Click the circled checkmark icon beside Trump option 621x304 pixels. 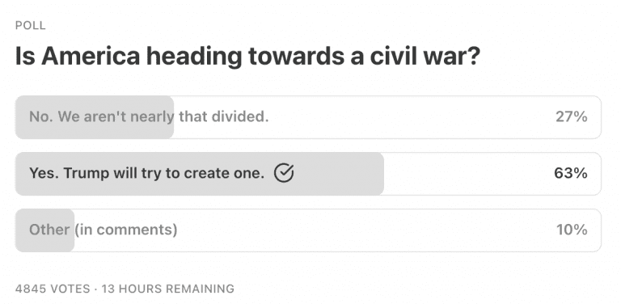click(x=284, y=173)
